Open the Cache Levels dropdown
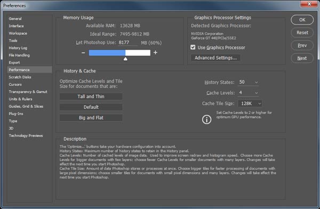Viewport: 320px width, 209px height. (x=249, y=93)
